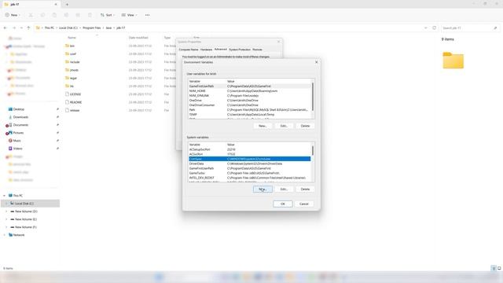Viewport: 503px width, 283px height.
Task: Switch to Remote tab in System Properties
Action: coord(257,50)
